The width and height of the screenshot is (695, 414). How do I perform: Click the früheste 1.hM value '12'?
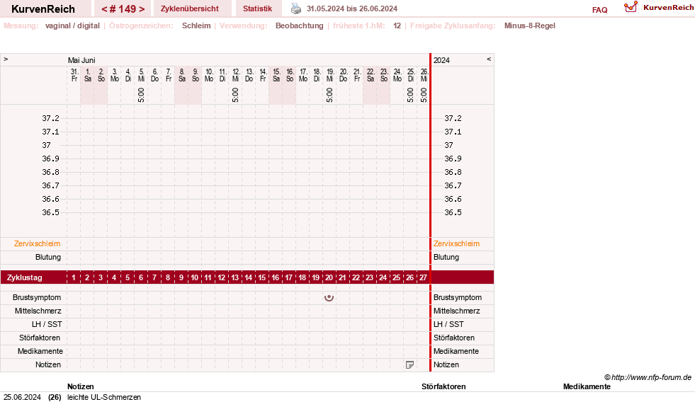(x=397, y=25)
